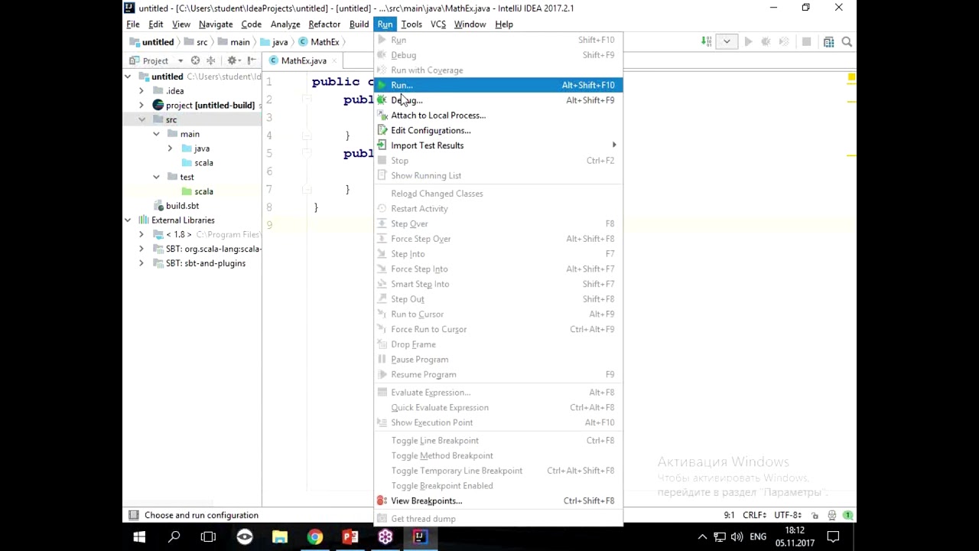This screenshot has width=979, height=551.
Task: Switch to the MathEx.java editor tab
Action: click(304, 60)
